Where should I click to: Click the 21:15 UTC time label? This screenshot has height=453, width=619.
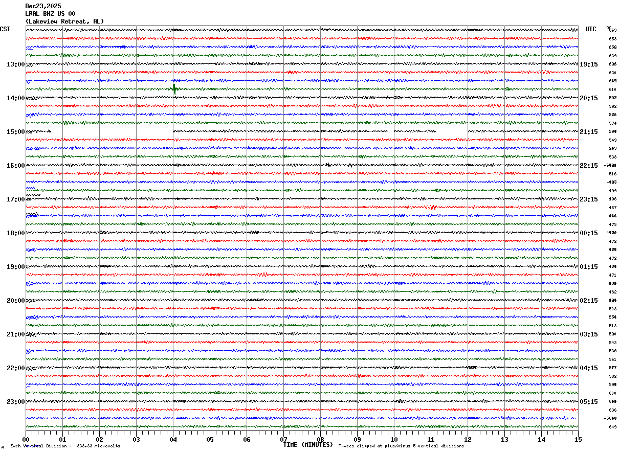[x=589, y=132]
